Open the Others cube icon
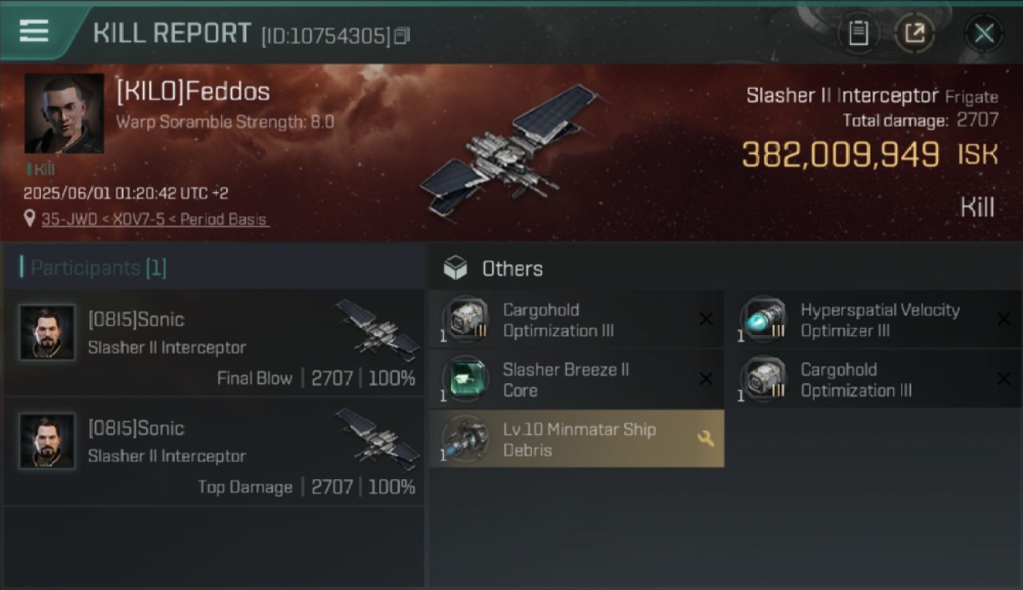This screenshot has width=1023, height=590. click(455, 268)
